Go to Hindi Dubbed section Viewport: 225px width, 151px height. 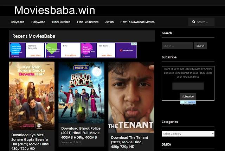61,22
